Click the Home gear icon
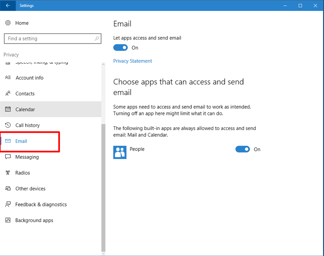324x256 pixels. click(8, 23)
